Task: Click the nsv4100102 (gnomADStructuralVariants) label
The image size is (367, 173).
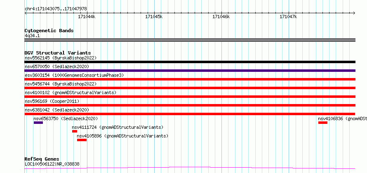Action: (71, 92)
